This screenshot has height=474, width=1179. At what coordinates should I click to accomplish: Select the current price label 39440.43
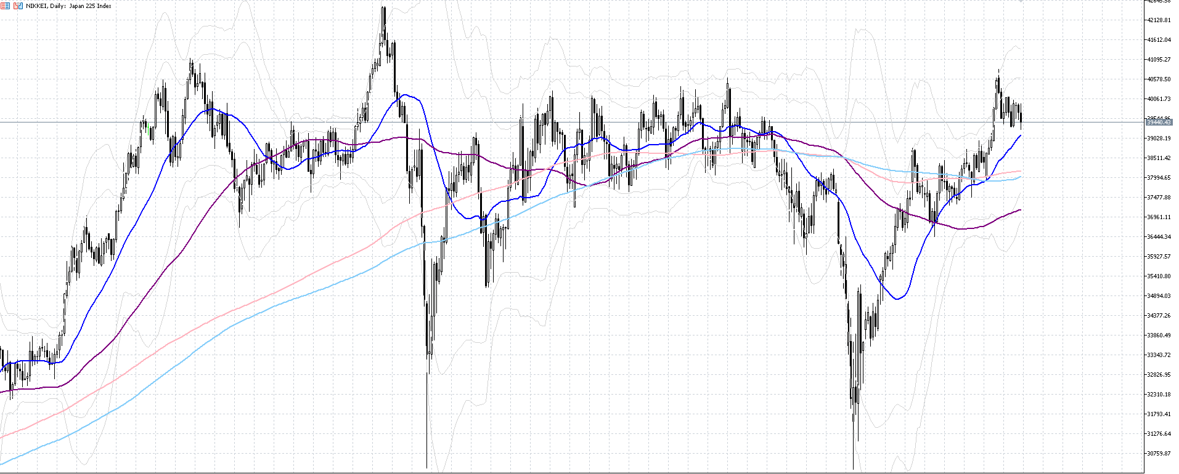(x=1159, y=123)
